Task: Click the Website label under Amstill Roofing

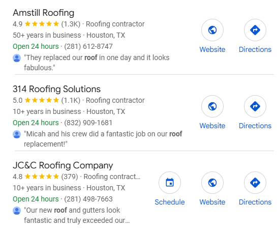Action: click(212, 49)
